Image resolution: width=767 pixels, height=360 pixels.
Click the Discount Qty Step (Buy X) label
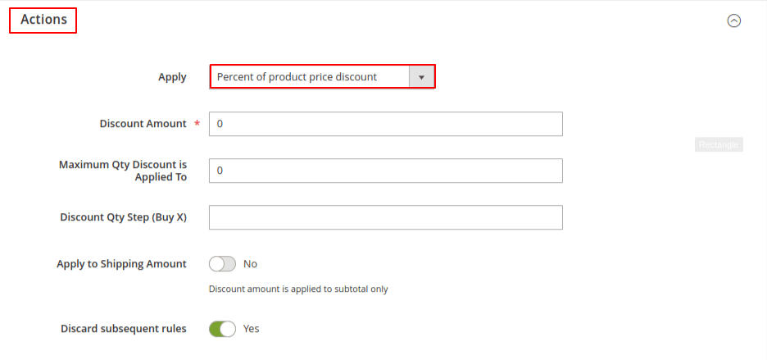tap(123, 217)
